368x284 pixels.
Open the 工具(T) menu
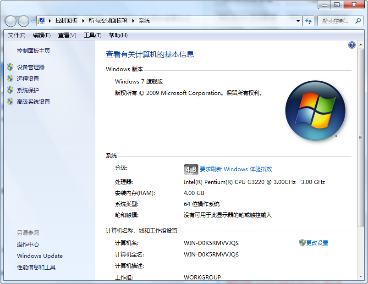point(93,35)
